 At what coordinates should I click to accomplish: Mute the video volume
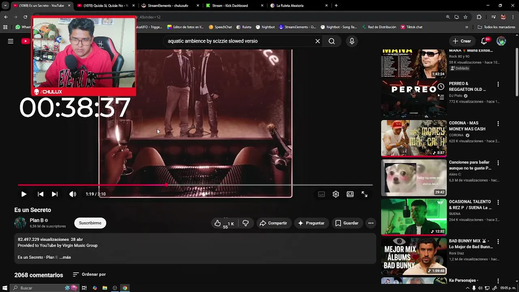[x=73, y=194]
